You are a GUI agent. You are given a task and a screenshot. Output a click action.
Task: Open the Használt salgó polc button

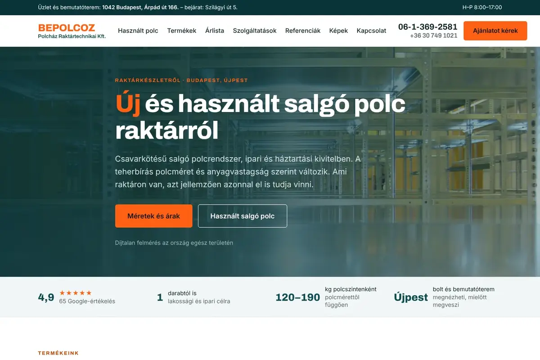243,216
